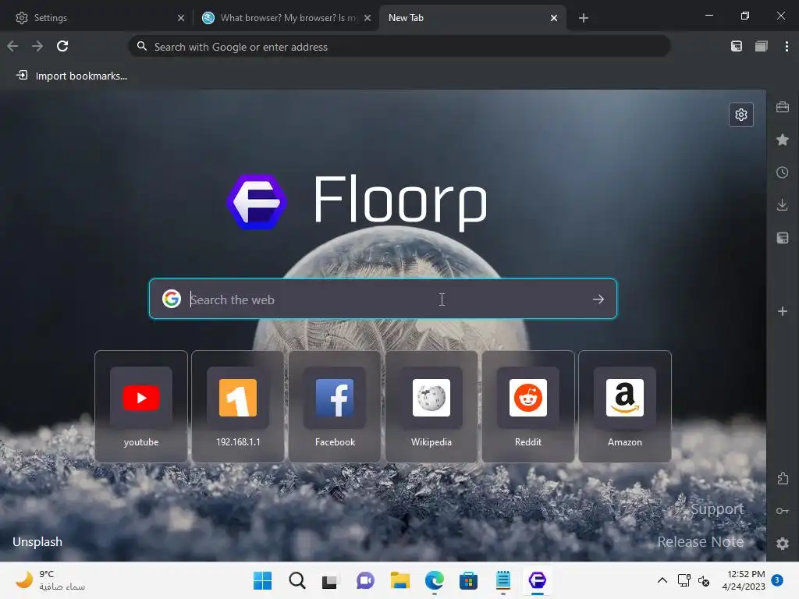Open the Amazon shortcut tile

click(625, 406)
